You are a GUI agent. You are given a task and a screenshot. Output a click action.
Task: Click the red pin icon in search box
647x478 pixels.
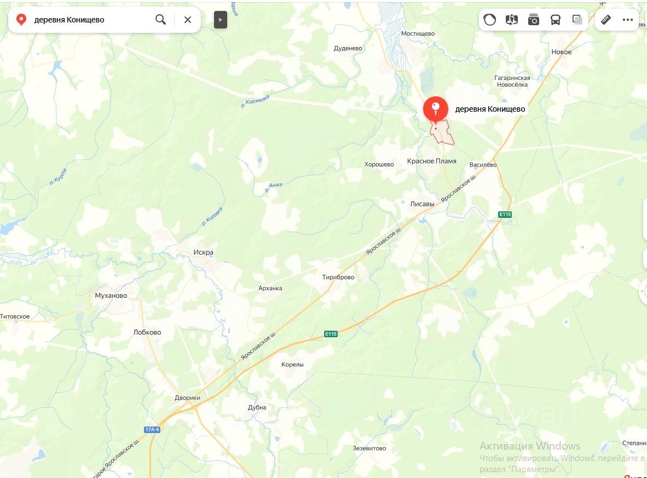21,19
